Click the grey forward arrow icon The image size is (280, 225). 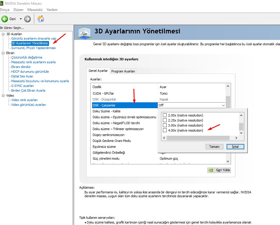click(27, 19)
